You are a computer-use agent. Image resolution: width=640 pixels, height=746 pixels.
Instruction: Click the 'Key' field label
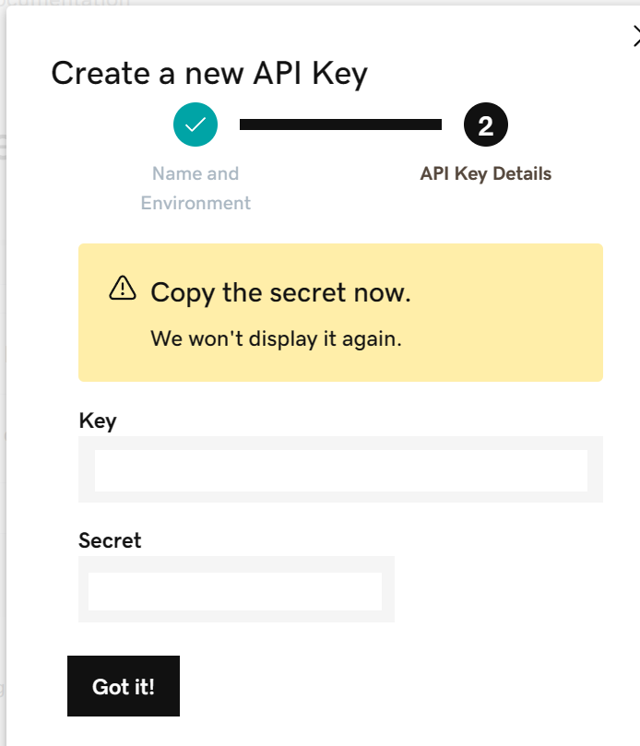pyautogui.click(x=98, y=421)
